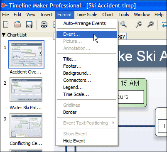Image resolution: width=167 pixels, height=152 pixels.
Task: Click the magnifying glass search icon
Action: (x=123, y=25)
